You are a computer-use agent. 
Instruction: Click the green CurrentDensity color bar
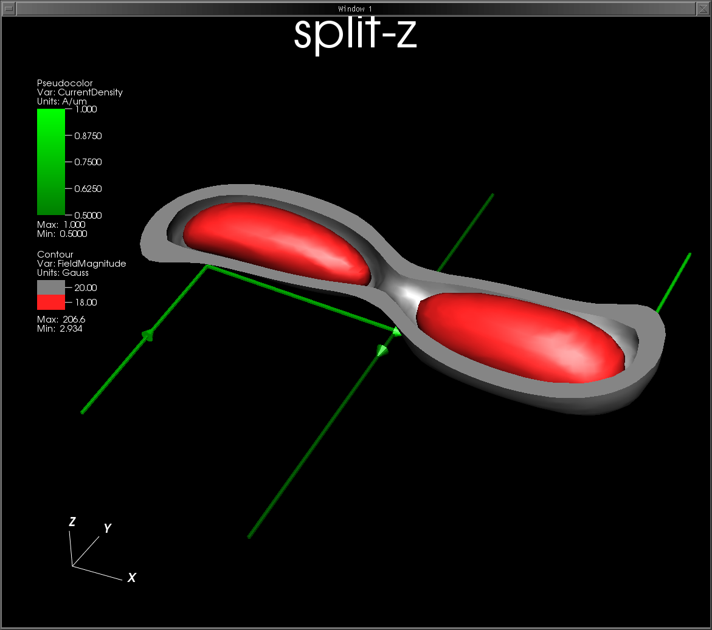click(x=51, y=162)
